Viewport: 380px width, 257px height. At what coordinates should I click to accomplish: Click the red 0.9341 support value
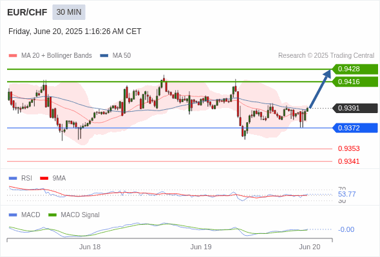click(x=348, y=161)
